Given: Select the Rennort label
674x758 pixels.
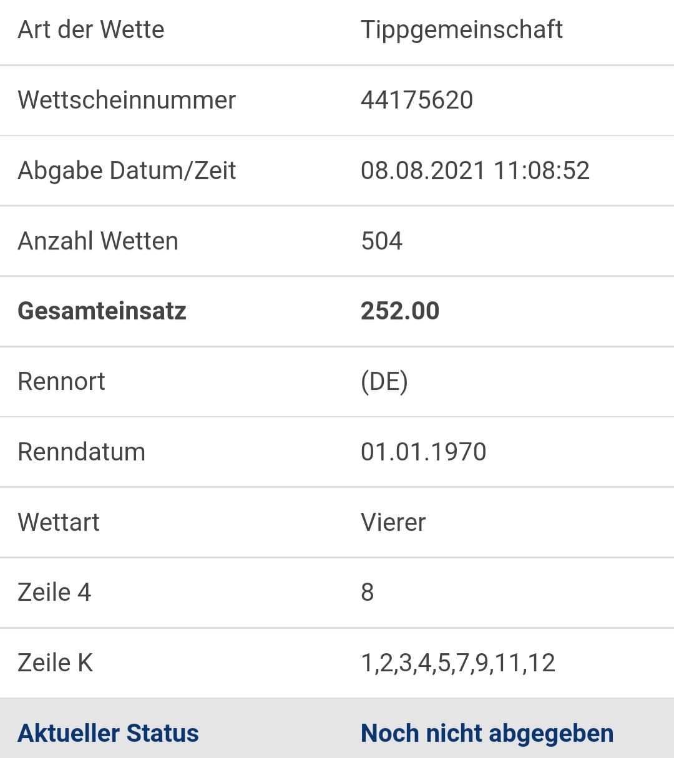Looking at the screenshot, I should point(61,381).
